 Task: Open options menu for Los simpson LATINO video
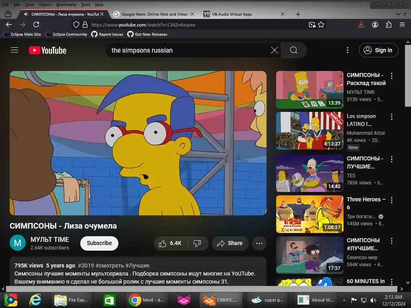pos(392,117)
